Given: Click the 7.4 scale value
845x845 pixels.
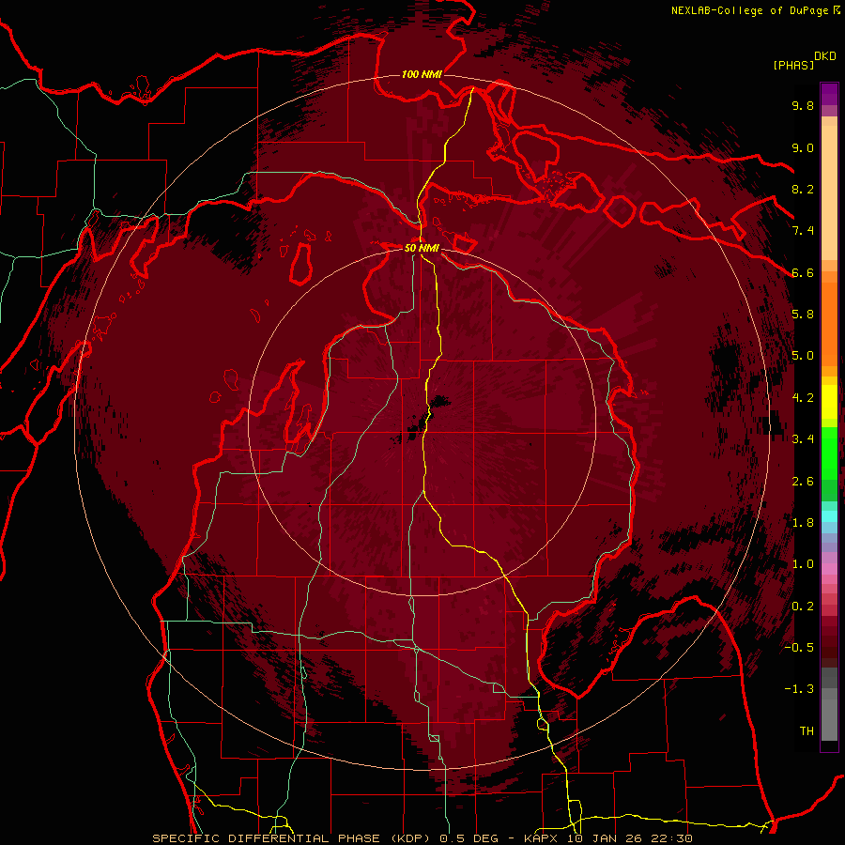Looking at the screenshot, I should tap(803, 231).
